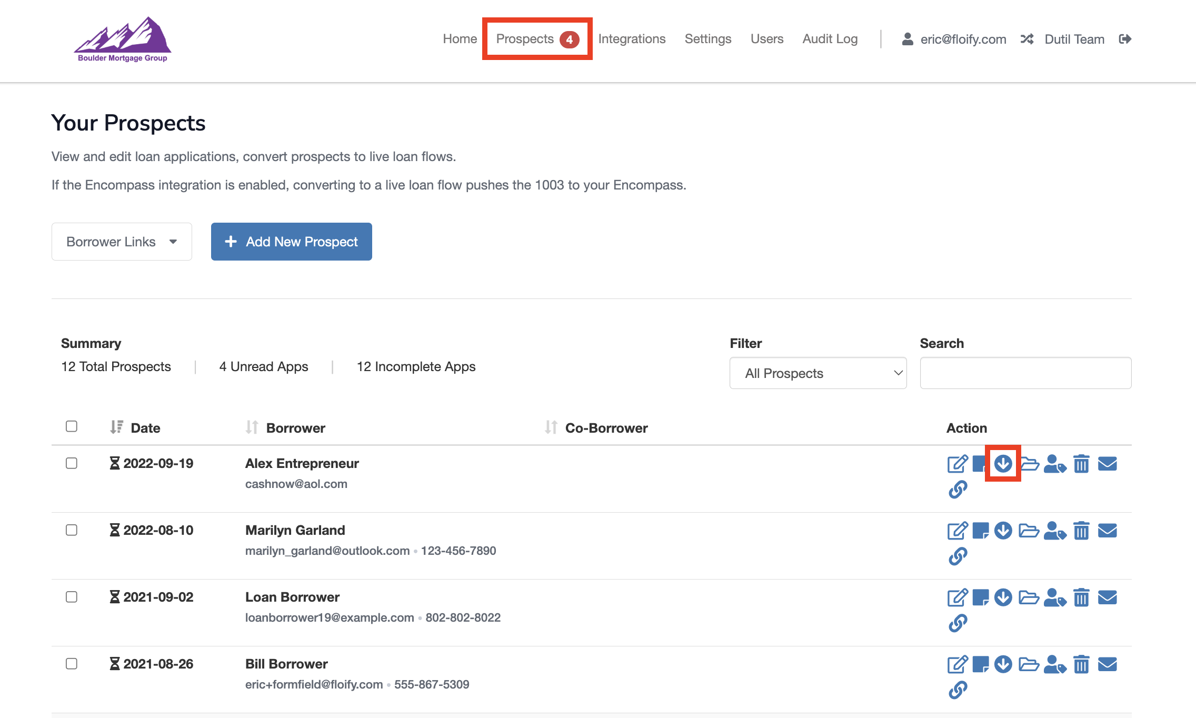Image resolution: width=1196 pixels, height=718 pixels.
Task: Click into the Search input field
Action: click(1025, 373)
